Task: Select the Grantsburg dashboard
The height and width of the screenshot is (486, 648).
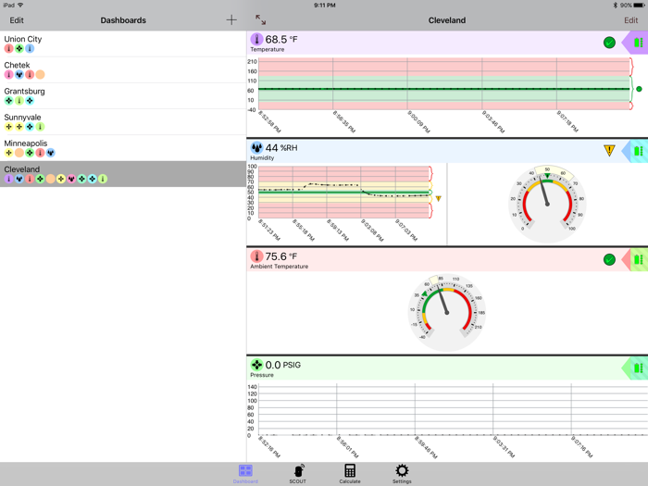Action: coord(123,96)
